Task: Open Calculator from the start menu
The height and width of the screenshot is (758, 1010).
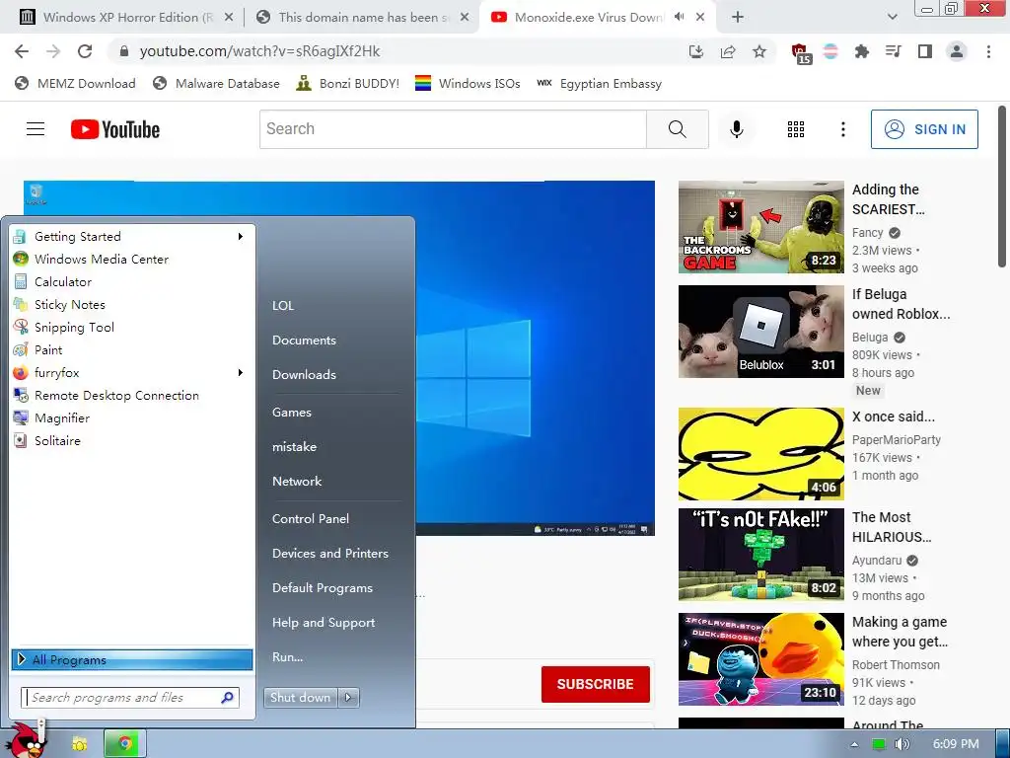Action: pos(63,281)
